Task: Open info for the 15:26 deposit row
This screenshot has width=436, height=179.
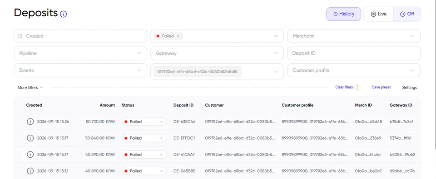Action: pyautogui.click(x=30, y=122)
